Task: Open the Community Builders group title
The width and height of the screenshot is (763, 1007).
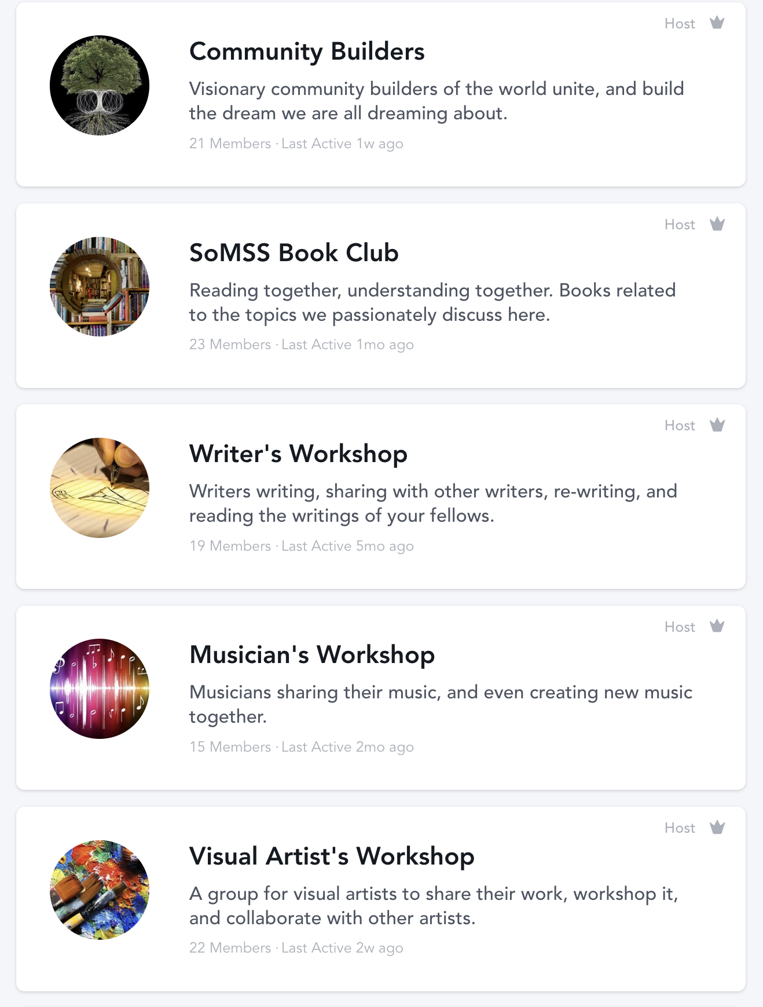Action: [307, 52]
